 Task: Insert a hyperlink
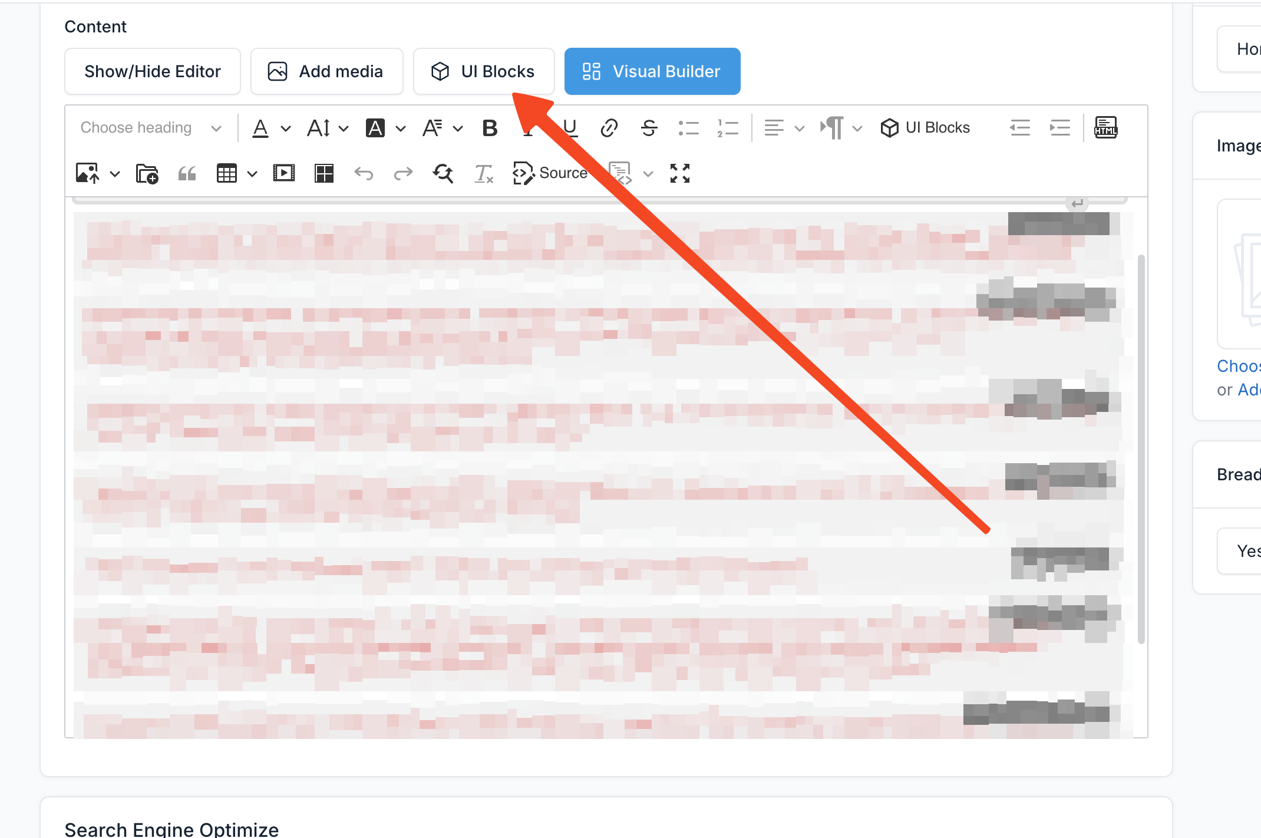pos(609,127)
